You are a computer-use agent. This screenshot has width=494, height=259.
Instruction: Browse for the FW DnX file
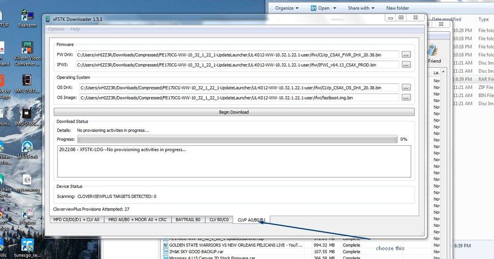point(406,55)
